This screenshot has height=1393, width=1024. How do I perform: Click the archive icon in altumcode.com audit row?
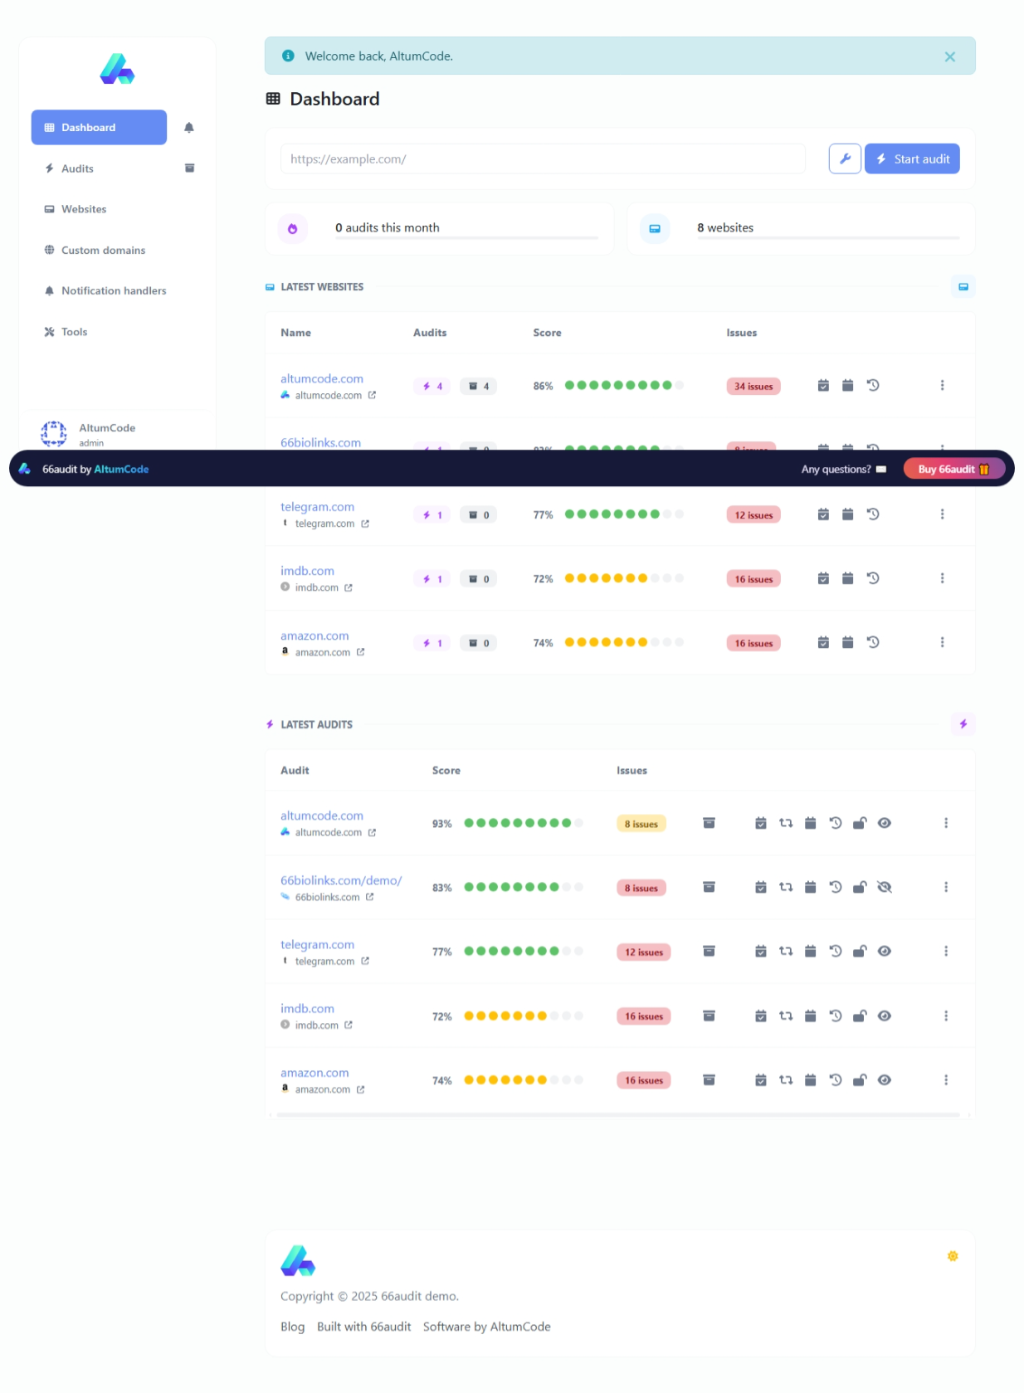(709, 823)
